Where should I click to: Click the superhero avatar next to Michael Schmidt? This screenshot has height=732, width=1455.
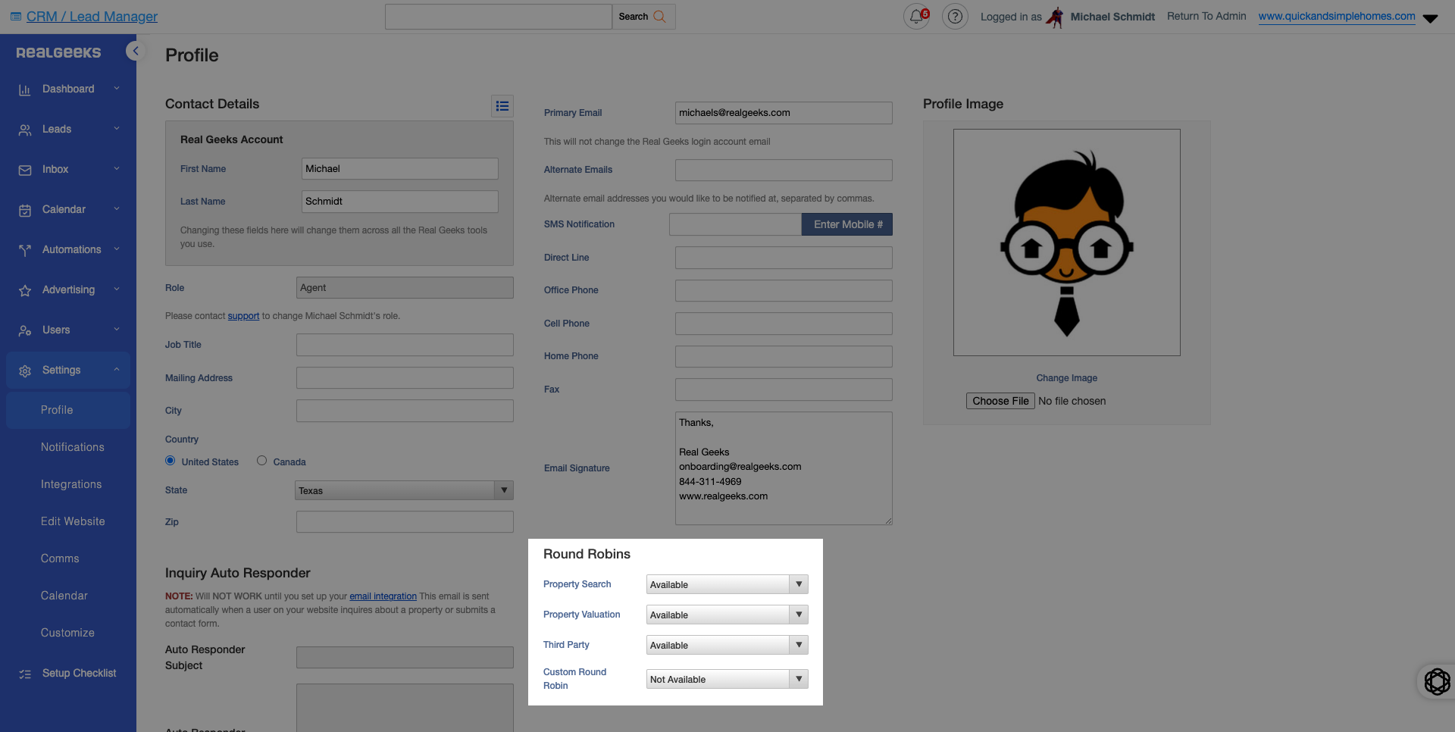click(1055, 17)
